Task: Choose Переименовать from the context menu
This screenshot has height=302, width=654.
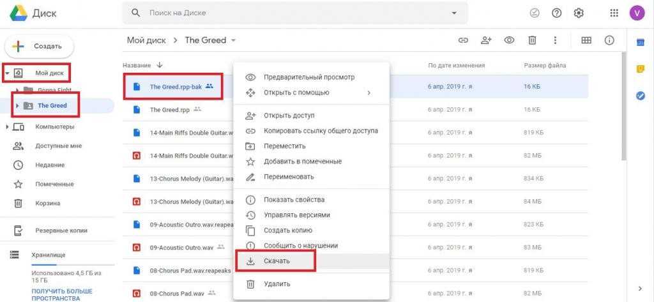Action: coord(289,176)
